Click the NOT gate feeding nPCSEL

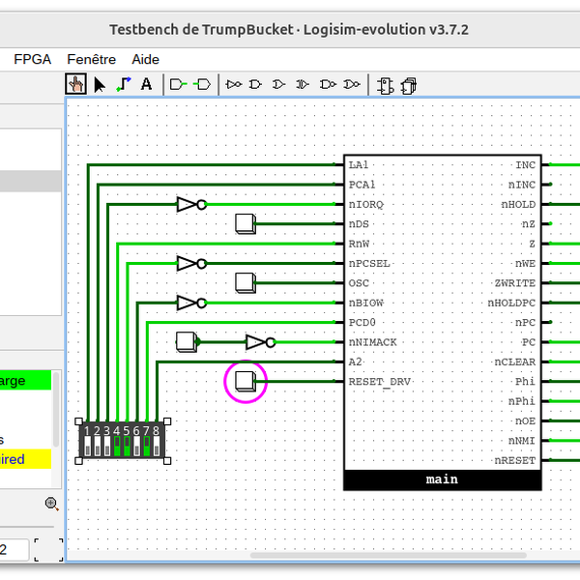click(191, 263)
